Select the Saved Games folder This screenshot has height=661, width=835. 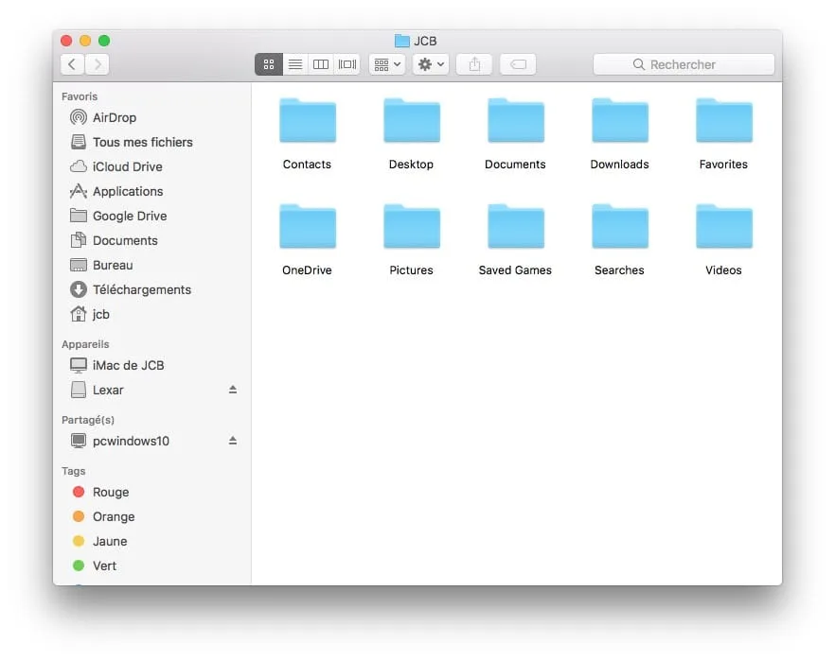515,240
